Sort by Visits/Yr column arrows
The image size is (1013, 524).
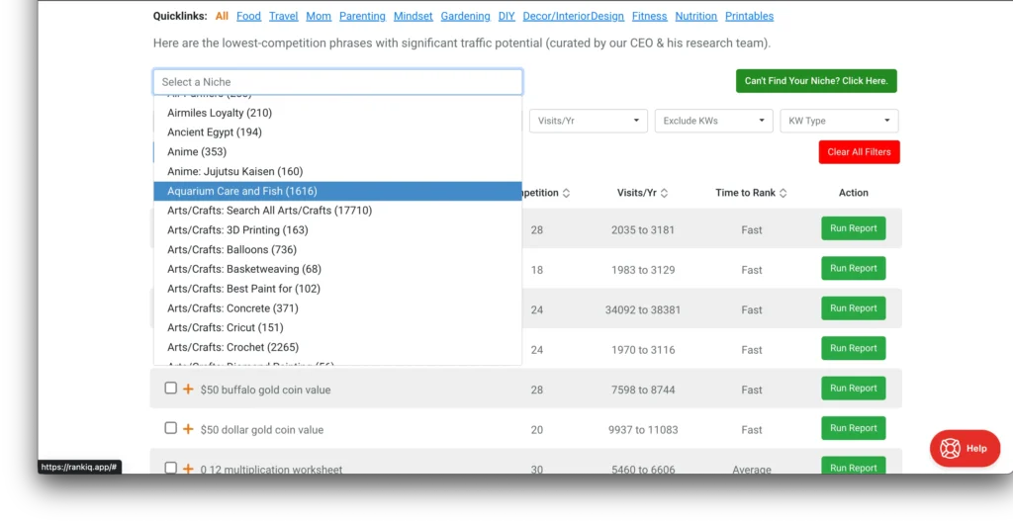click(x=664, y=193)
